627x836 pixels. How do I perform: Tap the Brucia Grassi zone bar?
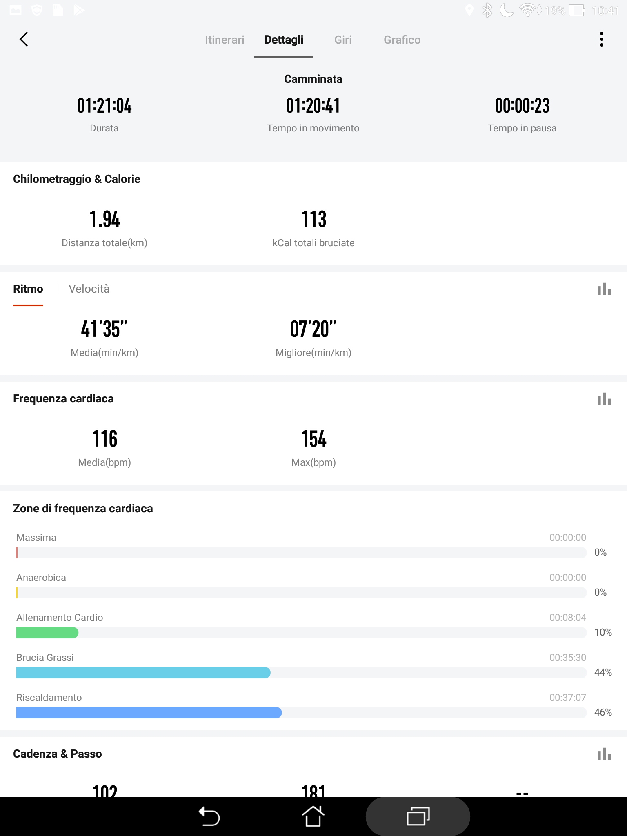[x=143, y=673]
